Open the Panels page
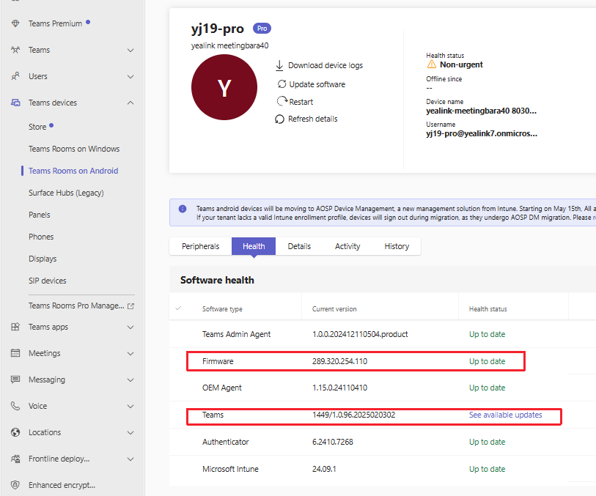The width and height of the screenshot is (596, 496). (x=40, y=215)
